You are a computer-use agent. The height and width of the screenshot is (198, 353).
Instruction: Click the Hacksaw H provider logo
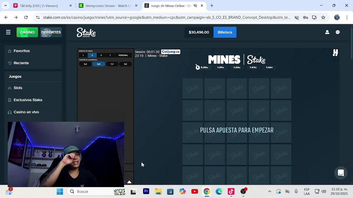pyautogui.click(x=335, y=53)
